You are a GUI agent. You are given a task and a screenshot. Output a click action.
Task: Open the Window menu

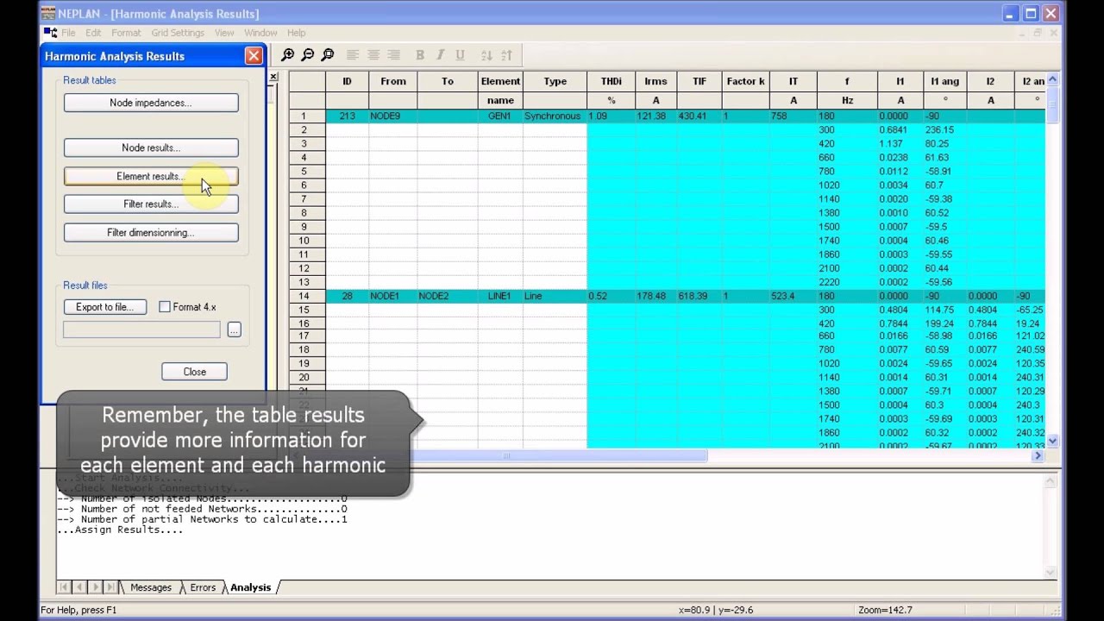pyautogui.click(x=260, y=33)
